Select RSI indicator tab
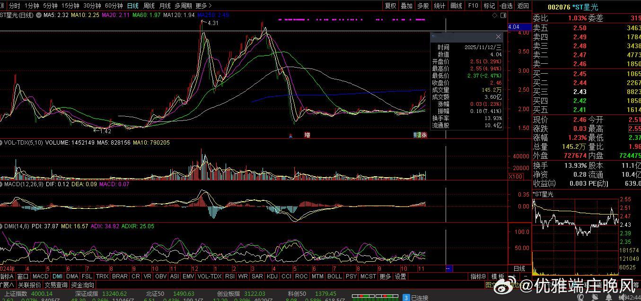Image resolution: width=641 pixels, height=301 pixels. tap(230, 276)
